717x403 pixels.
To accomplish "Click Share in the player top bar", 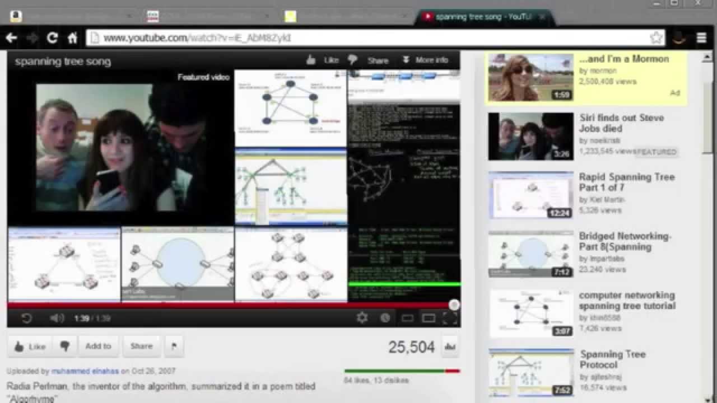I will pyautogui.click(x=378, y=60).
